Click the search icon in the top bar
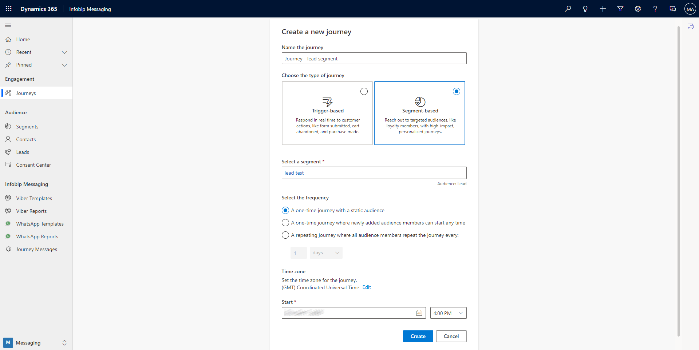Screen dimensions: 699x350 tap(568, 9)
